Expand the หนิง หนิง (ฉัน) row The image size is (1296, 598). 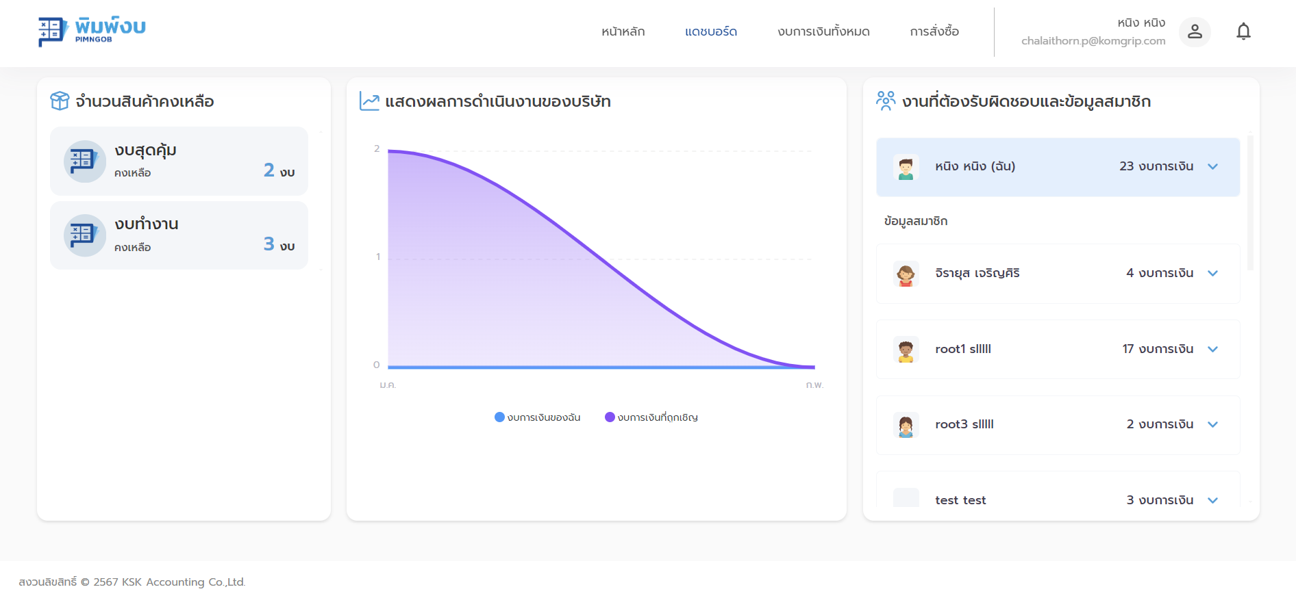pyautogui.click(x=1212, y=167)
